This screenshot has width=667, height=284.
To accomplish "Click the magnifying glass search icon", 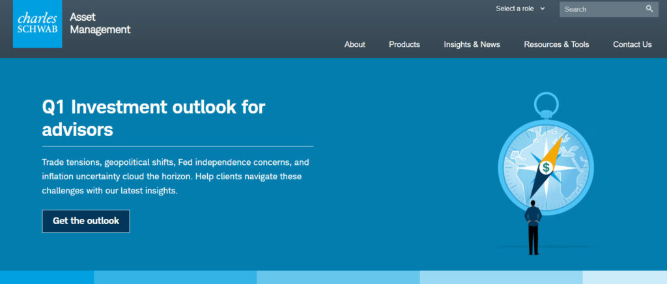I will 649,9.
